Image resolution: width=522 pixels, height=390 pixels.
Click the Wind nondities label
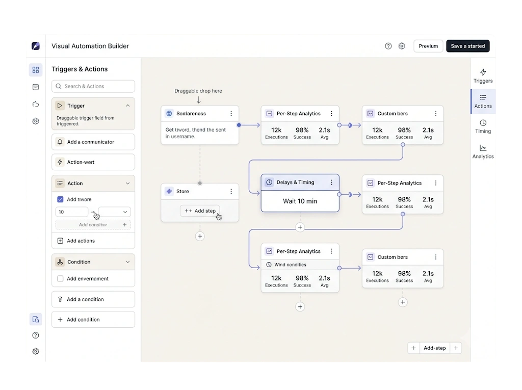pyautogui.click(x=290, y=265)
